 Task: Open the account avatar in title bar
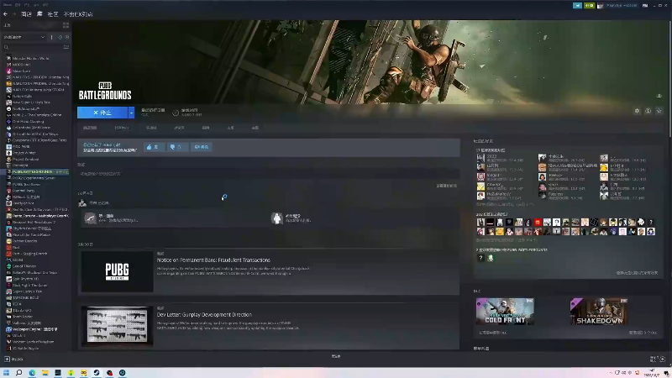pyautogui.click(x=601, y=6)
